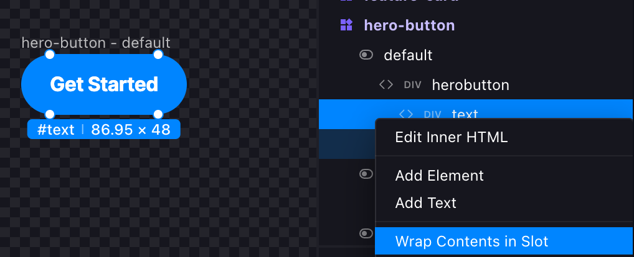Screen dimensions: 634x257
Task: Click the code brackets icon beside herobutton
Action: coord(386,84)
